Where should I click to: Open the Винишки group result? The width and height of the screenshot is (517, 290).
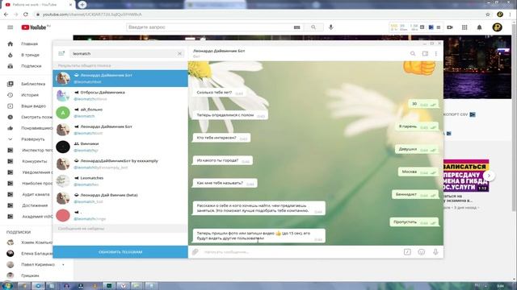pyautogui.click(x=120, y=147)
